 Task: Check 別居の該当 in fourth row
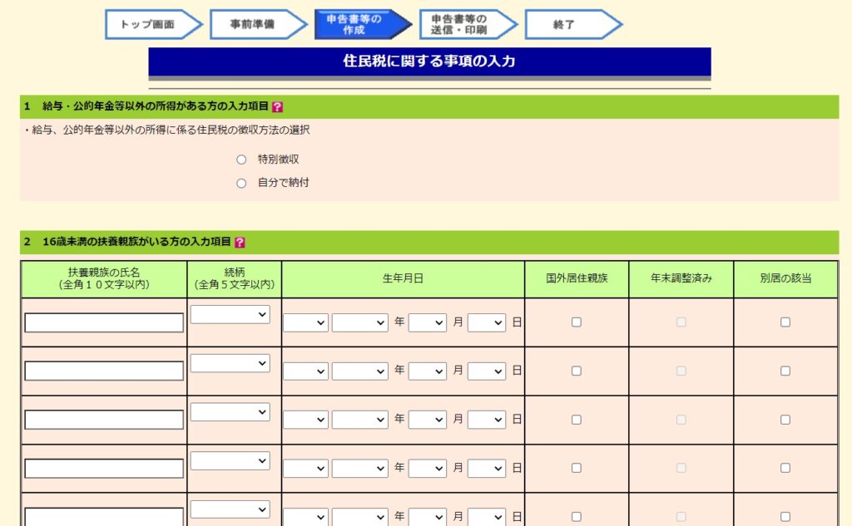coord(785,468)
